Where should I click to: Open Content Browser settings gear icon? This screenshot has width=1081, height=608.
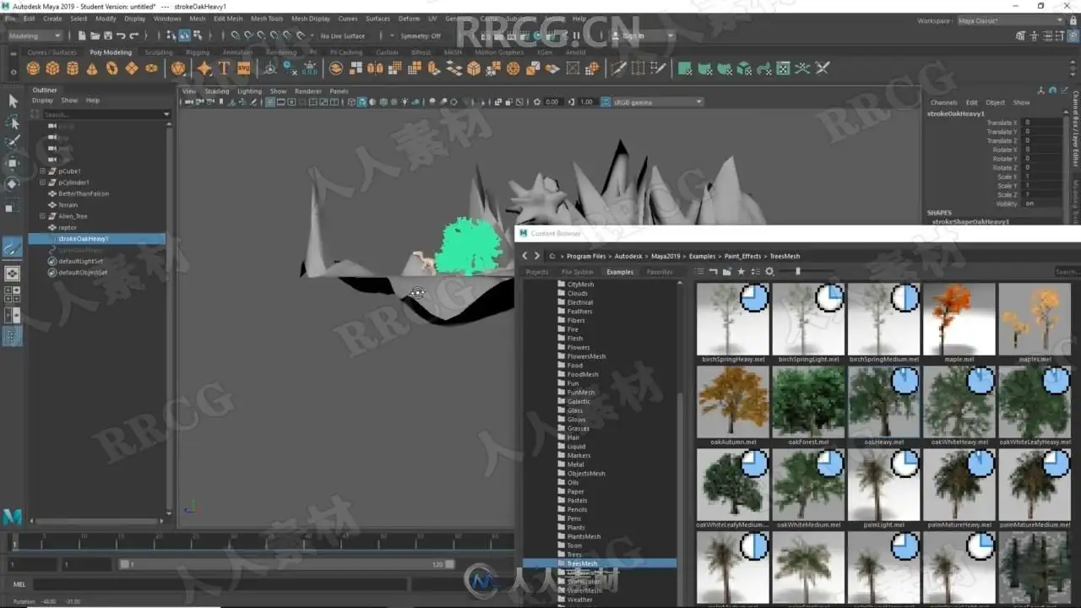(x=769, y=271)
